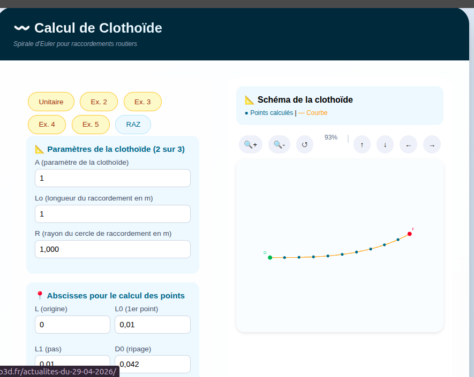Screen dimensions: 474x377
Task: Reset the diagram view
Action: click(305, 144)
